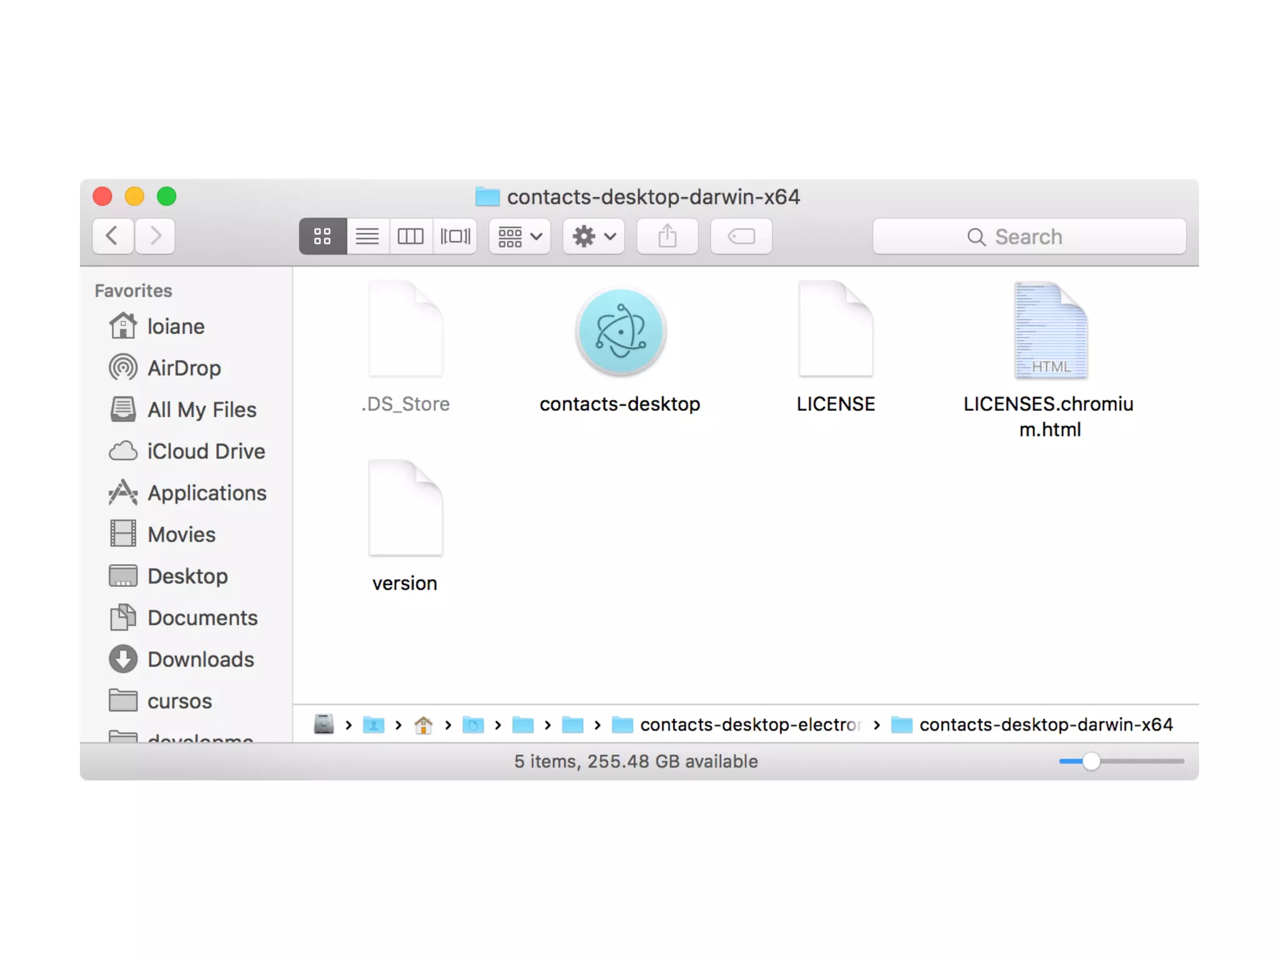
Task: Select the LICENSES.chromium.html file
Action: coord(1050,331)
